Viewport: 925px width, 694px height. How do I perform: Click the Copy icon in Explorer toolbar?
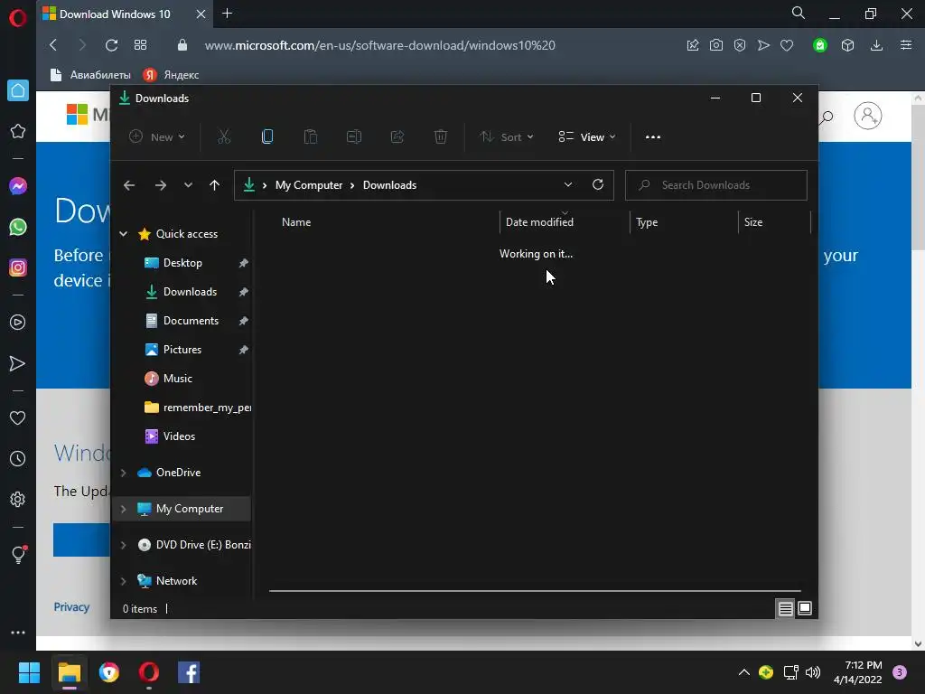[x=267, y=137]
